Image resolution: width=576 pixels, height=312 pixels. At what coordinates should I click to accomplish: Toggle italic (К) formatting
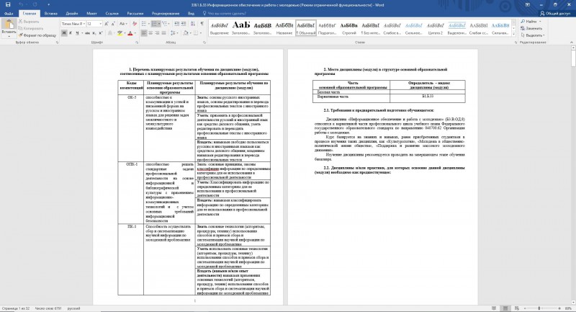(x=71, y=33)
